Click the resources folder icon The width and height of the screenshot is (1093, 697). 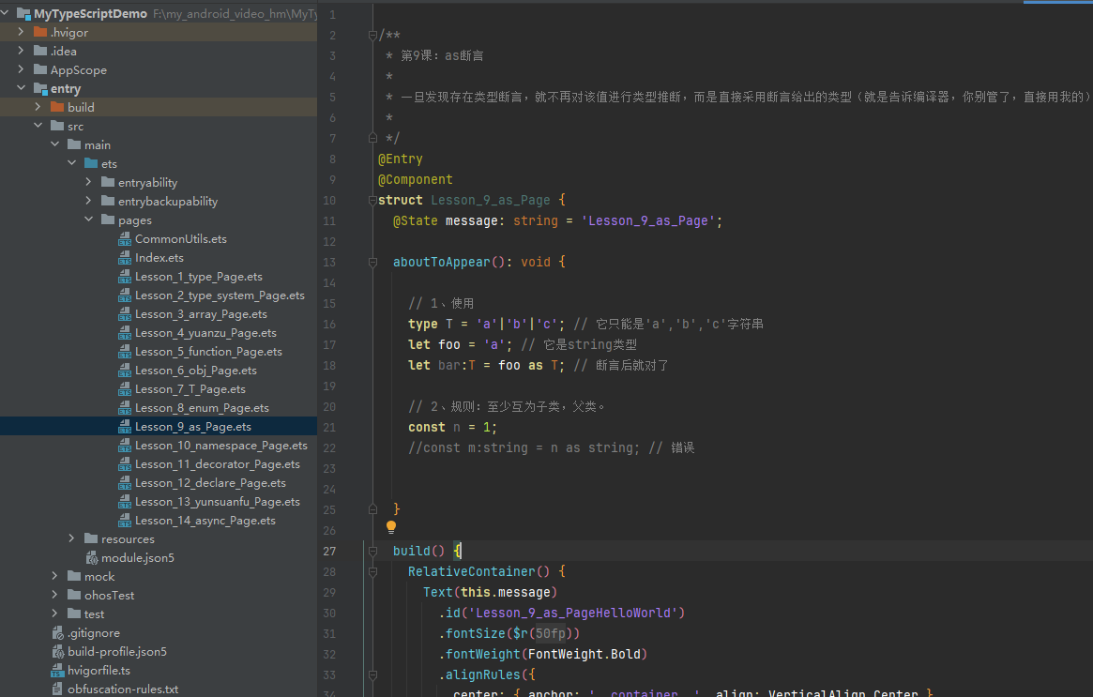point(91,538)
